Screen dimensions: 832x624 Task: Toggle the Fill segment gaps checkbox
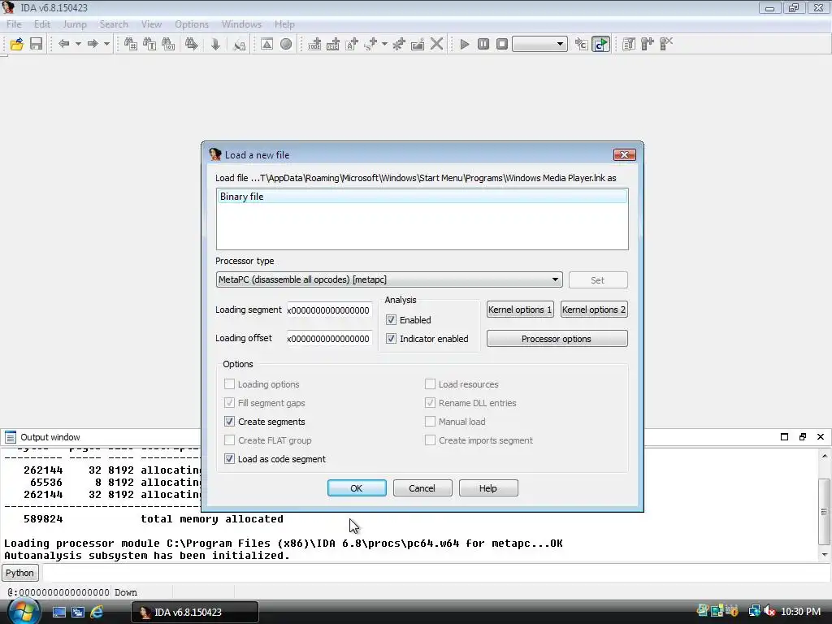pos(229,403)
